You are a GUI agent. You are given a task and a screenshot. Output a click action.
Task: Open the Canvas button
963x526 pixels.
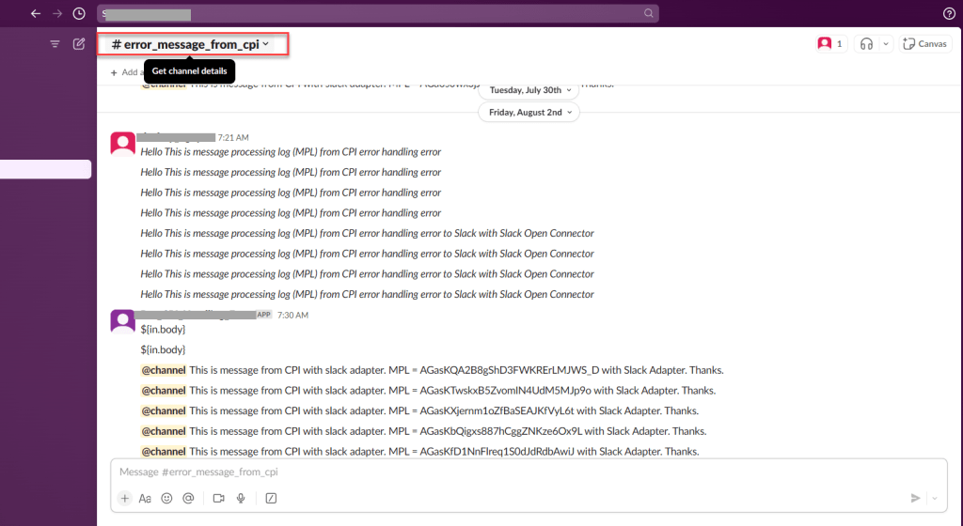coord(924,43)
